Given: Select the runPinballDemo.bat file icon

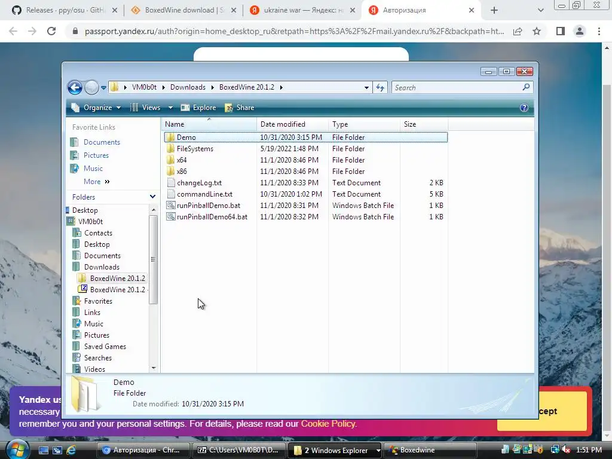Looking at the screenshot, I should pyautogui.click(x=170, y=206).
